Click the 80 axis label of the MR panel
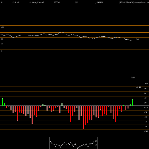Viewport: 149px width, 149px height. pos(145,89)
